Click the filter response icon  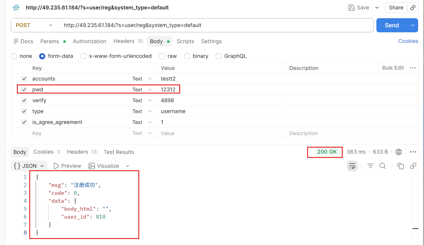tap(370, 166)
